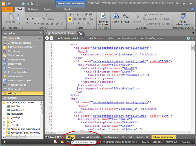Viewport: 196px width, 146px height.
Task: Click the warning triangle in status bar
Action: click(62, 142)
